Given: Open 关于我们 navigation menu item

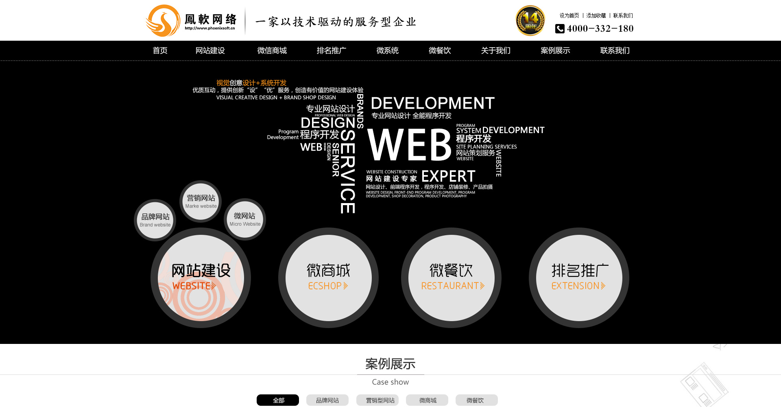Looking at the screenshot, I should (x=495, y=50).
